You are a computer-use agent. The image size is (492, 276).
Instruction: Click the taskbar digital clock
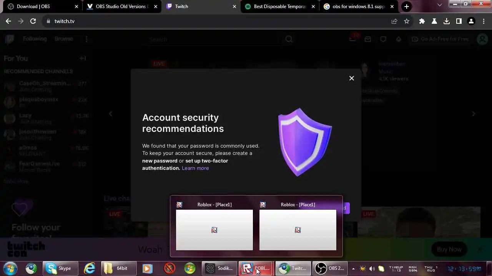[x=464, y=269]
